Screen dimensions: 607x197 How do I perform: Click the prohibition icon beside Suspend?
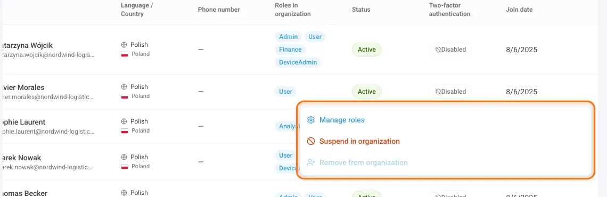click(310, 141)
